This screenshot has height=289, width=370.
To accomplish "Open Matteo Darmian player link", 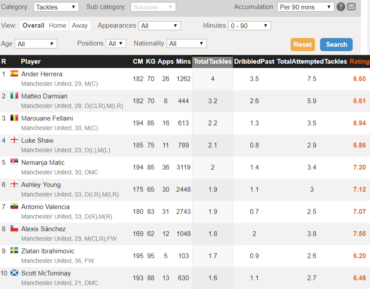I will tap(44, 96).
